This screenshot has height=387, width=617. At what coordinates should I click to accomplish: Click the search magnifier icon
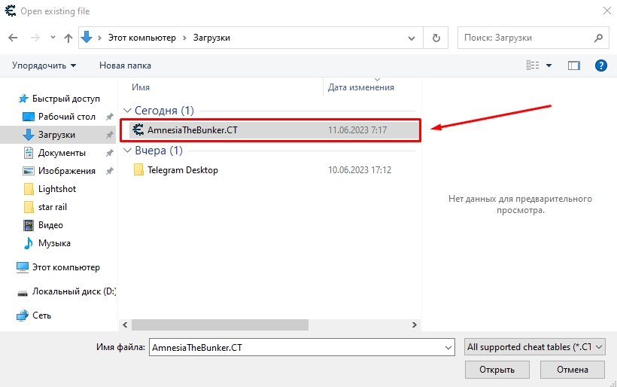click(x=599, y=37)
